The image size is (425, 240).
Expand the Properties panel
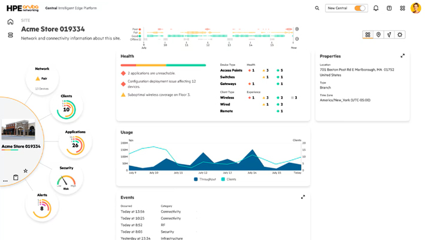point(402,56)
